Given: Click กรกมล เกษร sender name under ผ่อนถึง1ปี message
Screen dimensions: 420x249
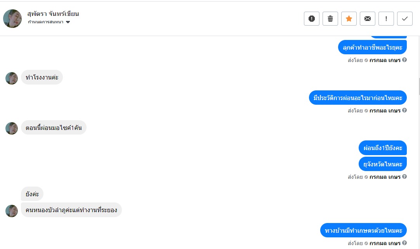Looking at the screenshot, I should [385, 177].
